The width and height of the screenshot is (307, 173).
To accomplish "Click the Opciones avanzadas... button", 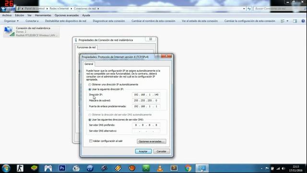I will (152, 141).
